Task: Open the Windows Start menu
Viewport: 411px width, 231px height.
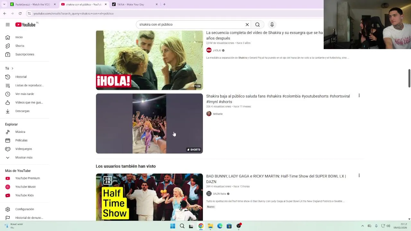Action: pyautogui.click(x=172, y=226)
